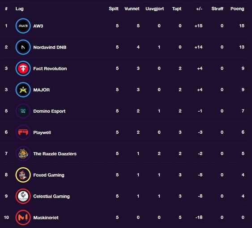Screen dimensions: 252x228
Task: Select The Razzle Dazzlers lion logo
Action: coord(23,153)
